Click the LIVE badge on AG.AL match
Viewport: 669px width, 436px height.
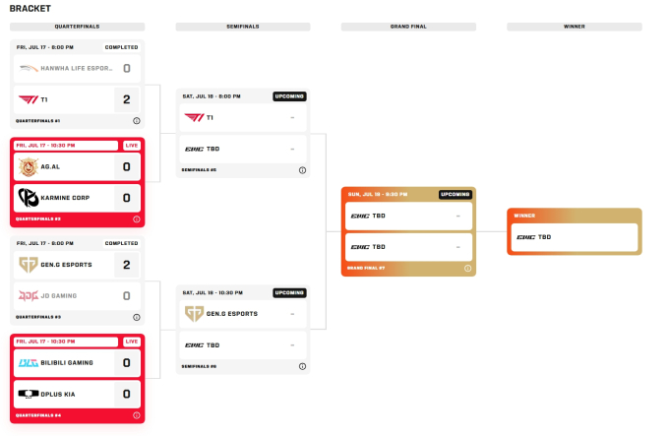[x=132, y=146]
